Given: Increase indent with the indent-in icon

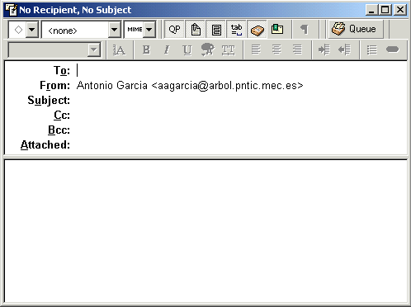Looking at the screenshot, I should point(324,50).
